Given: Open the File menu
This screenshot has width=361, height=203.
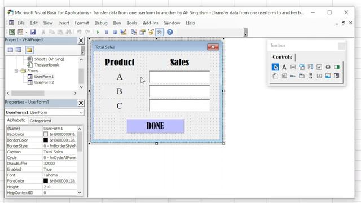Looking at the screenshot, I should point(21,23).
